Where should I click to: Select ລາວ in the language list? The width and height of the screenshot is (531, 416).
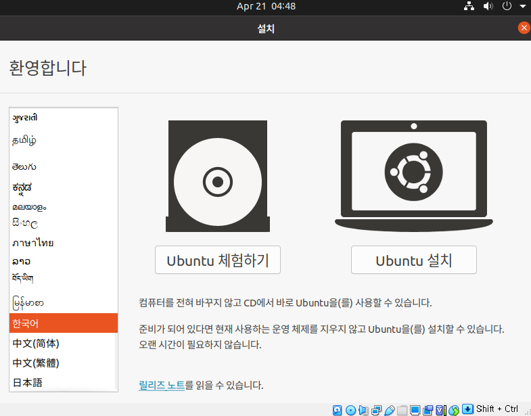click(64, 262)
